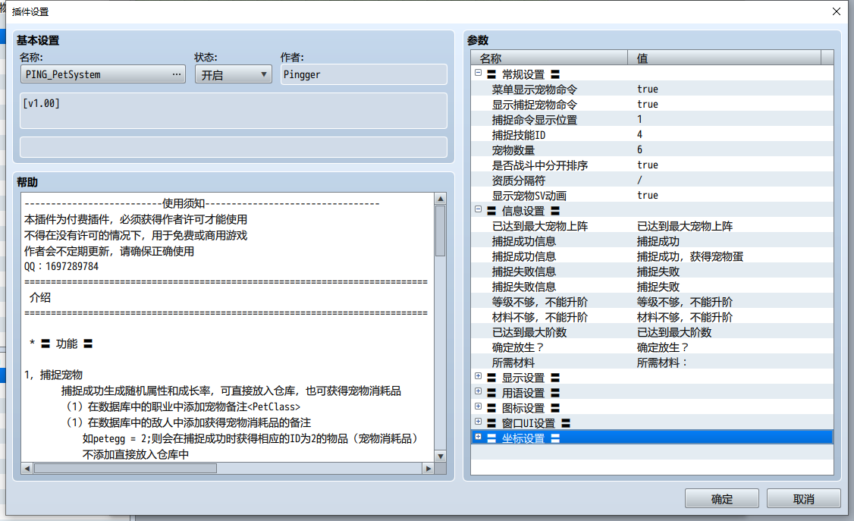Click help vertical scrollbar thumb

point(441,231)
